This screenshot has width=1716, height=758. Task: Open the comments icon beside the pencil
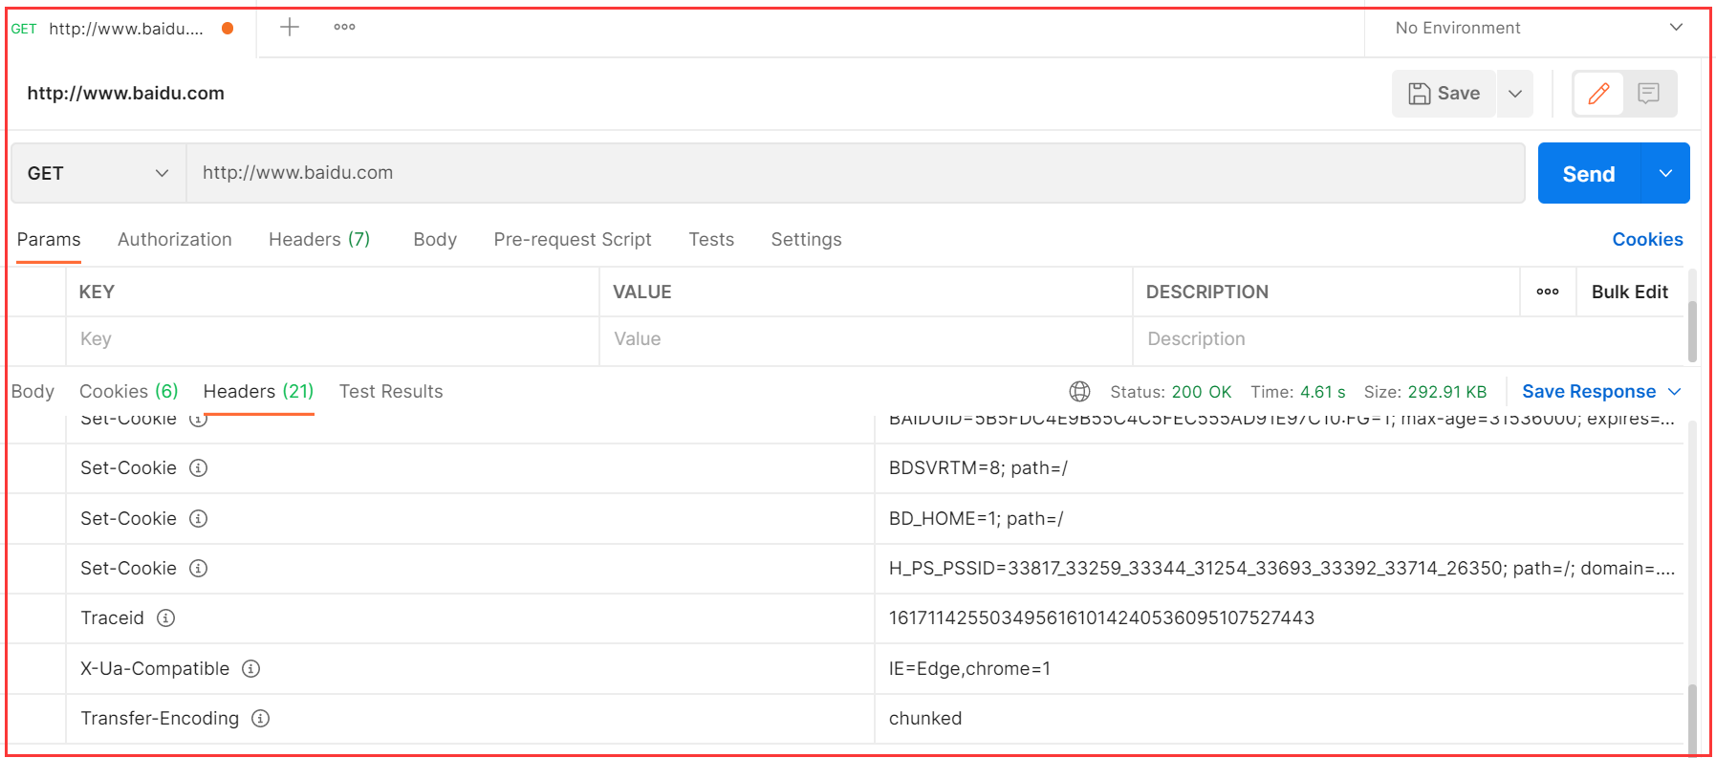[x=1648, y=93]
